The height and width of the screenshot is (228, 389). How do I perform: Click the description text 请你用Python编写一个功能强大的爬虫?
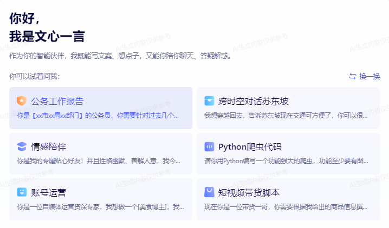pos(286,160)
